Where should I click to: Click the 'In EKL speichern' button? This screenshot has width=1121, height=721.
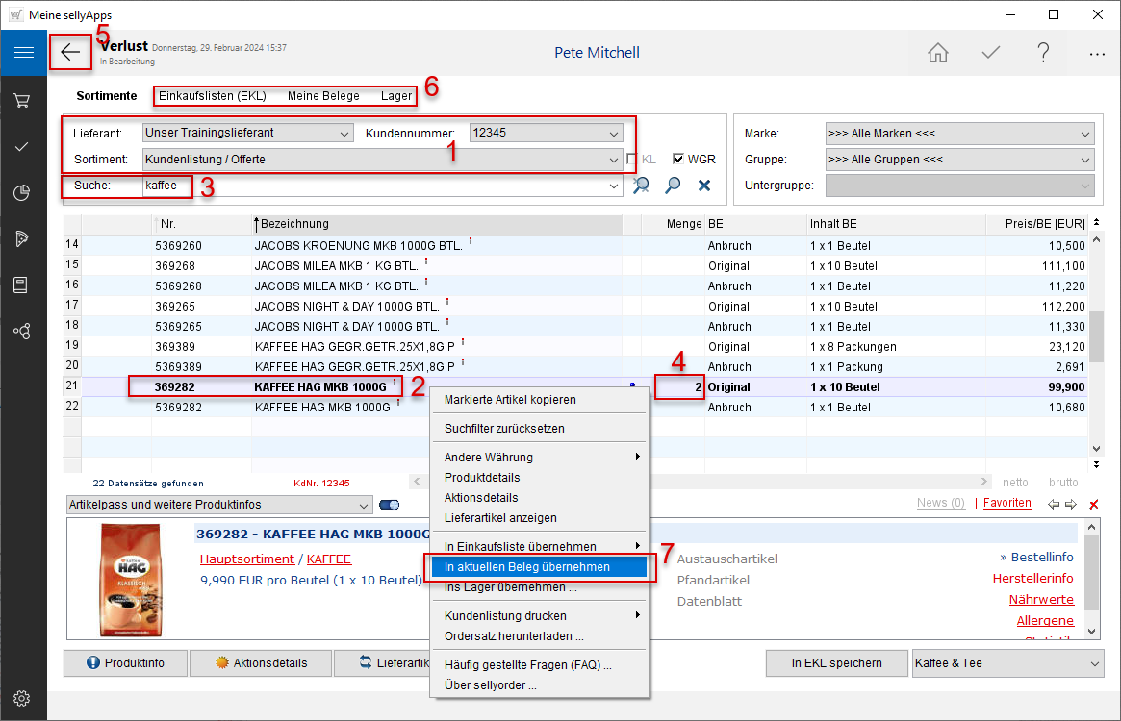tap(836, 663)
